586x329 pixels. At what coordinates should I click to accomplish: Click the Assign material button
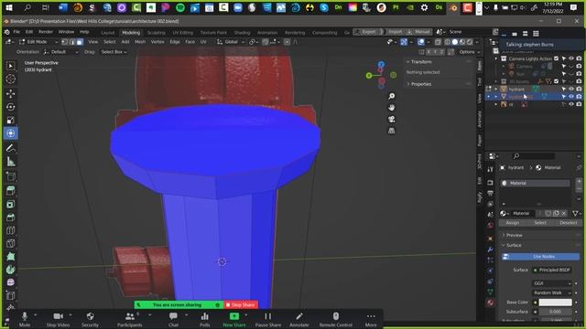(x=513, y=223)
